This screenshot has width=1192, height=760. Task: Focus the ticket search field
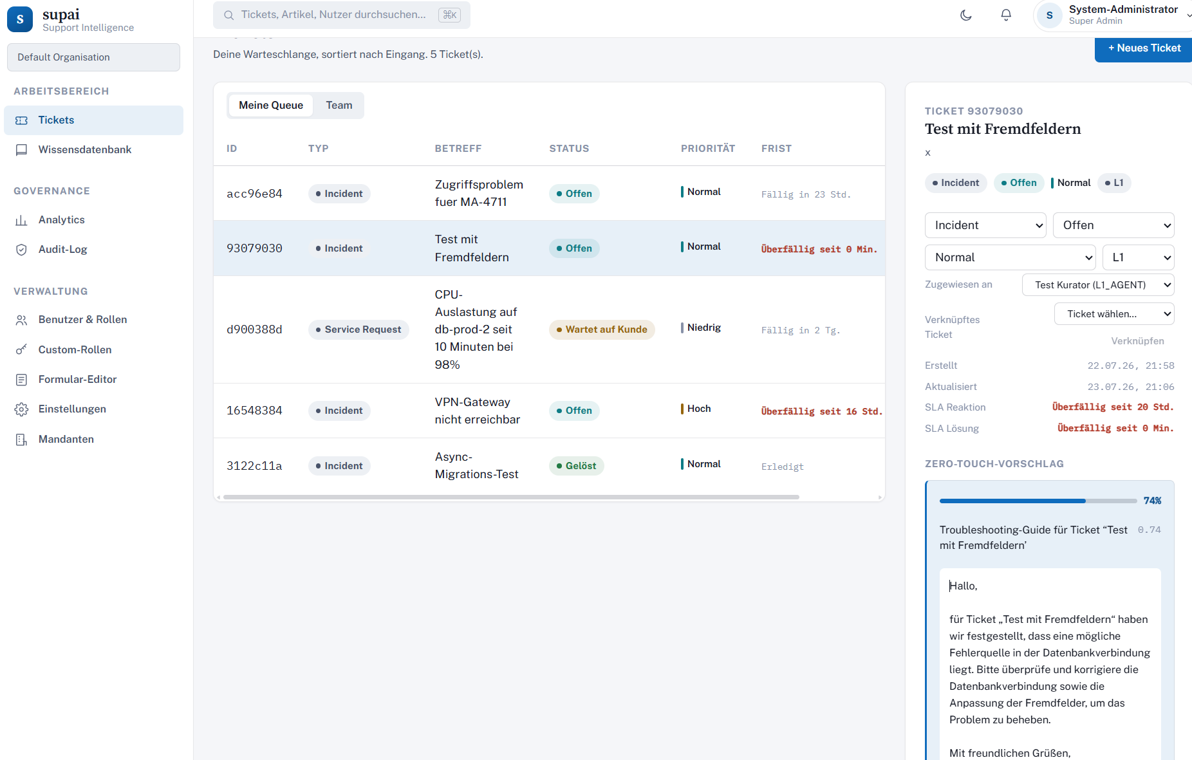pyautogui.click(x=341, y=15)
